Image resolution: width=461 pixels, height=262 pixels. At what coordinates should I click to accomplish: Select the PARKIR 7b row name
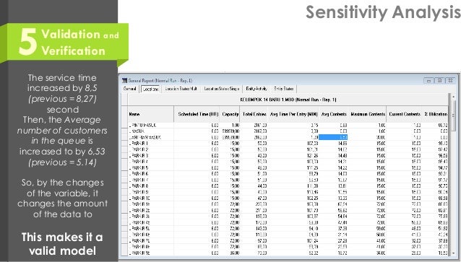click(x=139, y=240)
